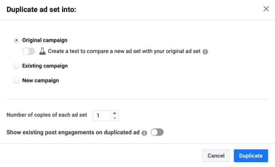275x167 pixels.
Task: Increase number of copies with up arrow
Action: (x=115, y=113)
